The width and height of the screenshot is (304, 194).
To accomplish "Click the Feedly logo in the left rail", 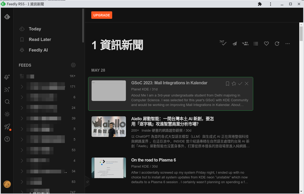I will pyautogui.click(x=7, y=17).
